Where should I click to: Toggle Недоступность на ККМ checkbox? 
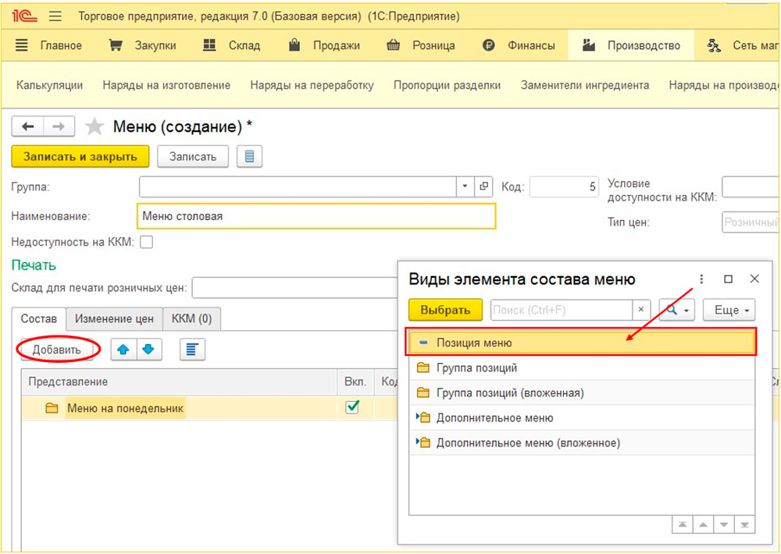tap(146, 242)
